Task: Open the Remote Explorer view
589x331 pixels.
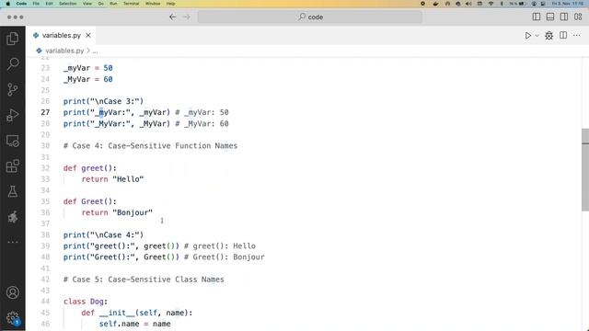Action: click(x=12, y=141)
